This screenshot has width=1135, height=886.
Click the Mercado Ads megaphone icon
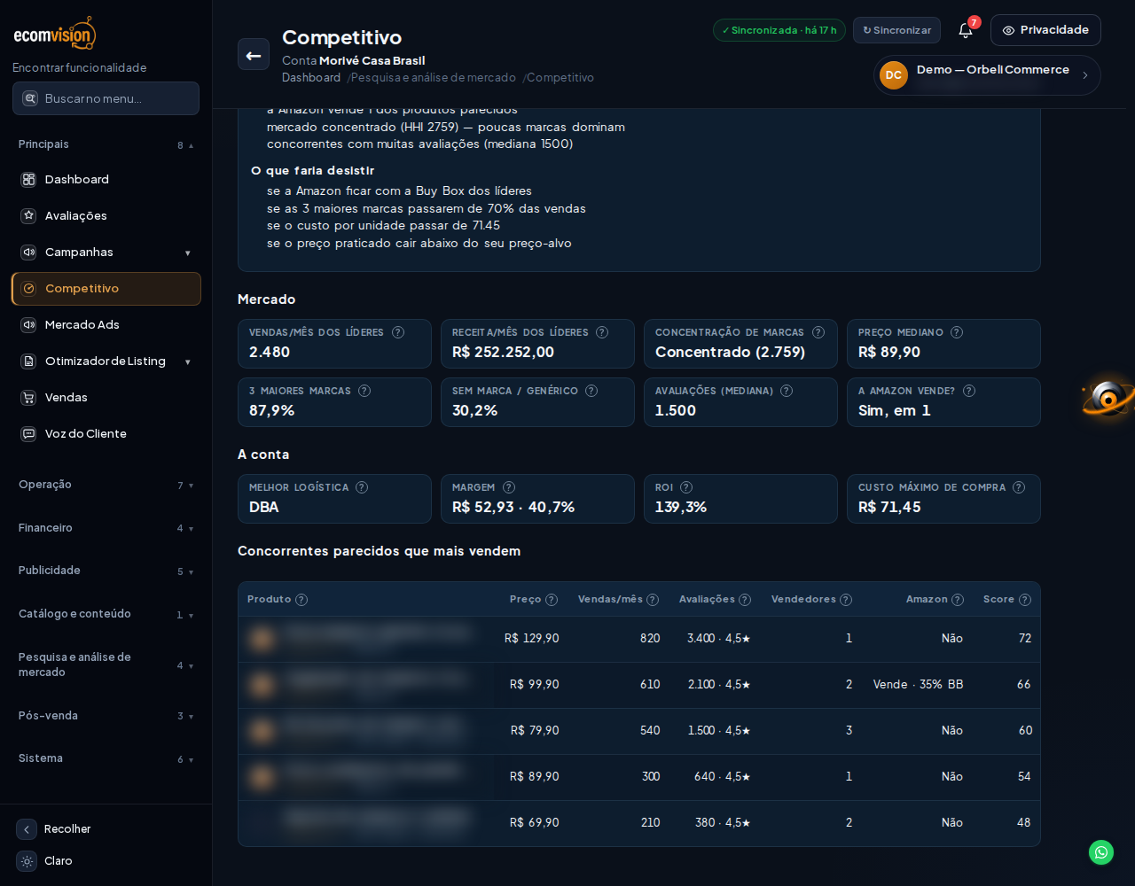[x=28, y=325]
